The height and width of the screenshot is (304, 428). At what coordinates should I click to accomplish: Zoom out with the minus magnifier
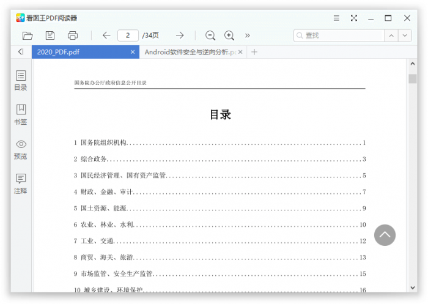[x=210, y=35]
